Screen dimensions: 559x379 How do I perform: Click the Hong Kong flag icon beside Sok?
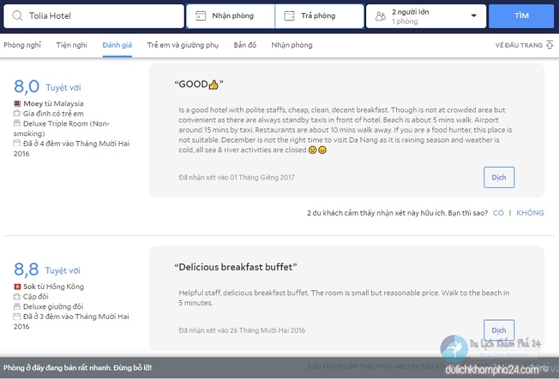[x=17, y=287]
